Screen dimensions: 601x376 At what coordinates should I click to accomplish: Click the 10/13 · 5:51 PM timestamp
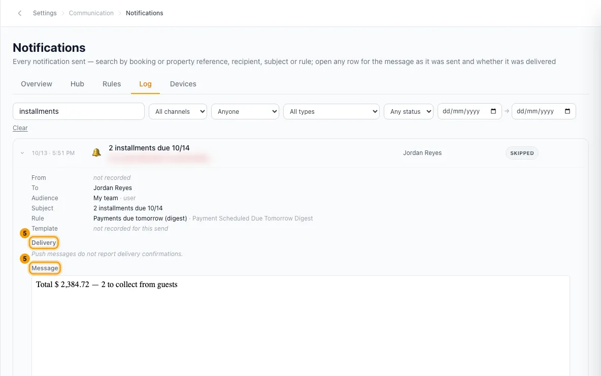coord(53,153)
